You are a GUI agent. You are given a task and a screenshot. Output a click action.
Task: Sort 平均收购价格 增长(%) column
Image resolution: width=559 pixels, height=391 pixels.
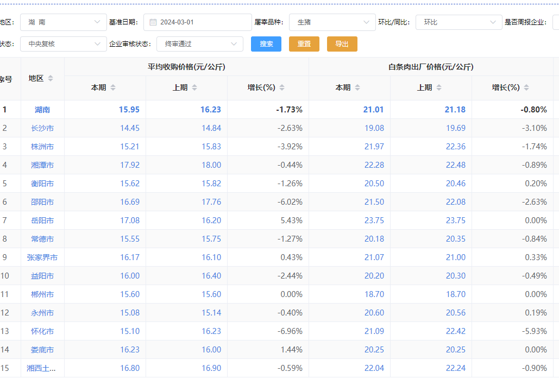pos(281,87)
